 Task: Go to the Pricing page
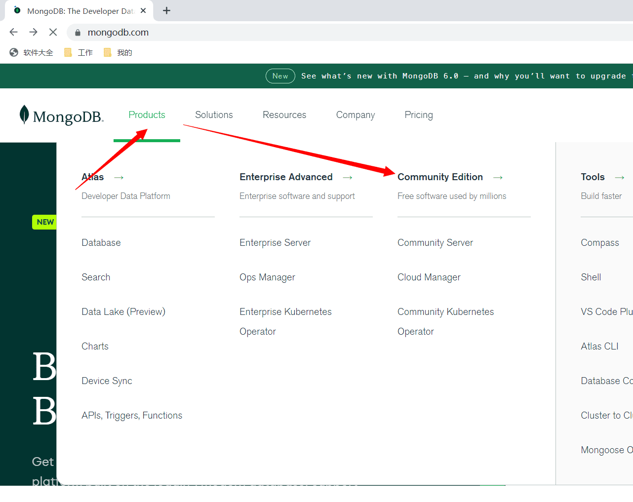coord(419,115)
